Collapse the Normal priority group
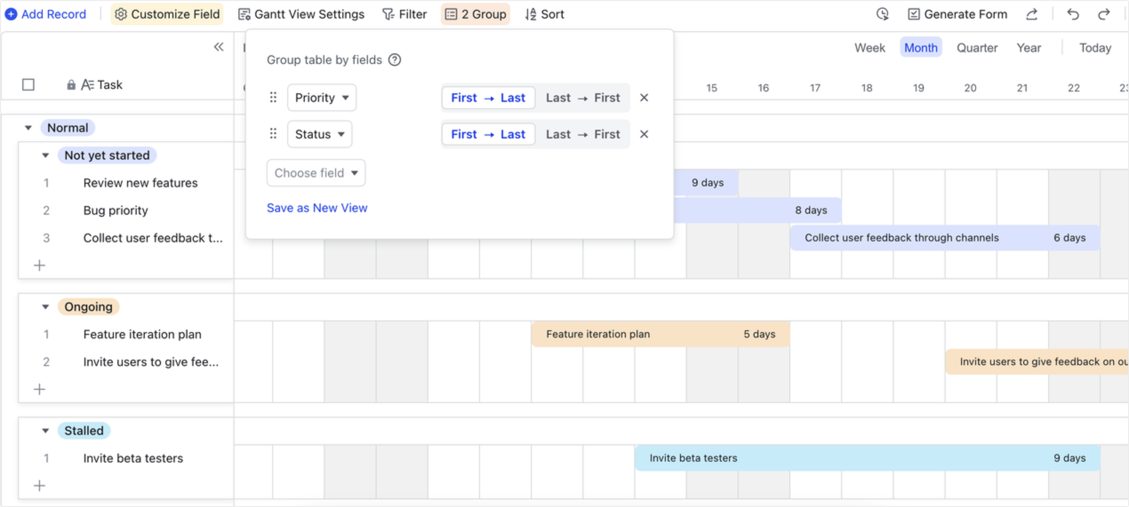This screenshot has width=1129, height=507. coord(28,128)
